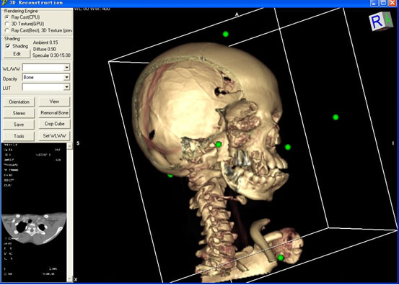The width and height of the screenshot is (399, 285).
Task: Click the Crop Cube button
Action: (x=54, y=124)
